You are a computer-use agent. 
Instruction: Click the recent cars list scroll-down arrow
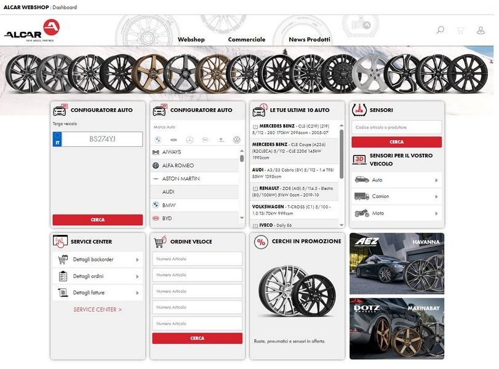pyautogui.click(x=341, y=225)
